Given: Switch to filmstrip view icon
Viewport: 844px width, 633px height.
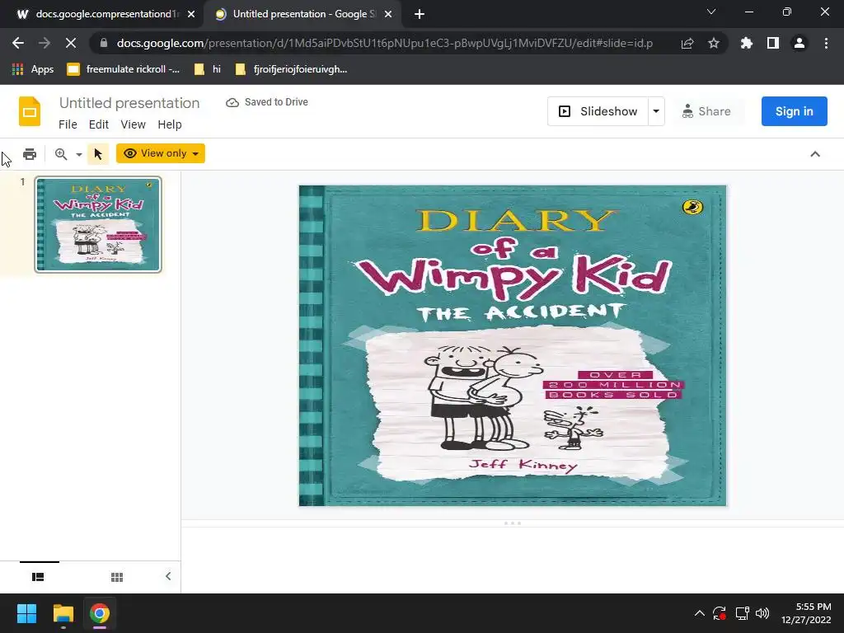Looking at the screenshot, I should 38,577.
